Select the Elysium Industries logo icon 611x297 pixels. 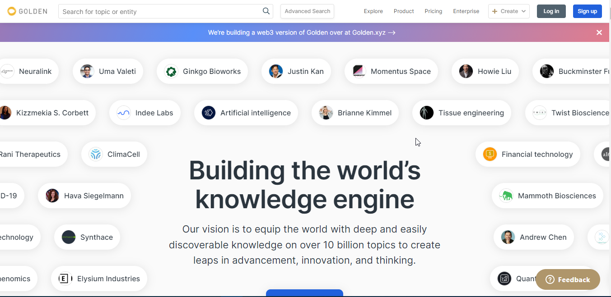(65, 279)
